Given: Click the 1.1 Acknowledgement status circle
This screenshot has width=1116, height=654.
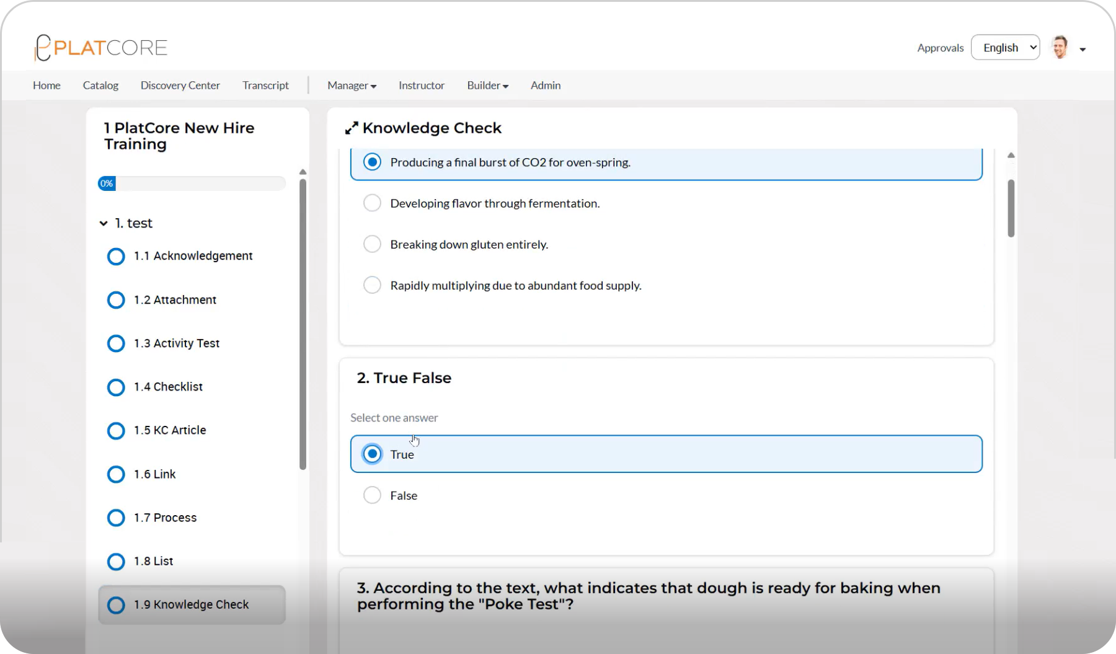Looking at the screenshot, I should [x=116, y=256].
